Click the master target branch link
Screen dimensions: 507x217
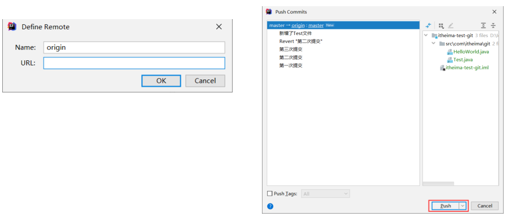coord(316,25)
